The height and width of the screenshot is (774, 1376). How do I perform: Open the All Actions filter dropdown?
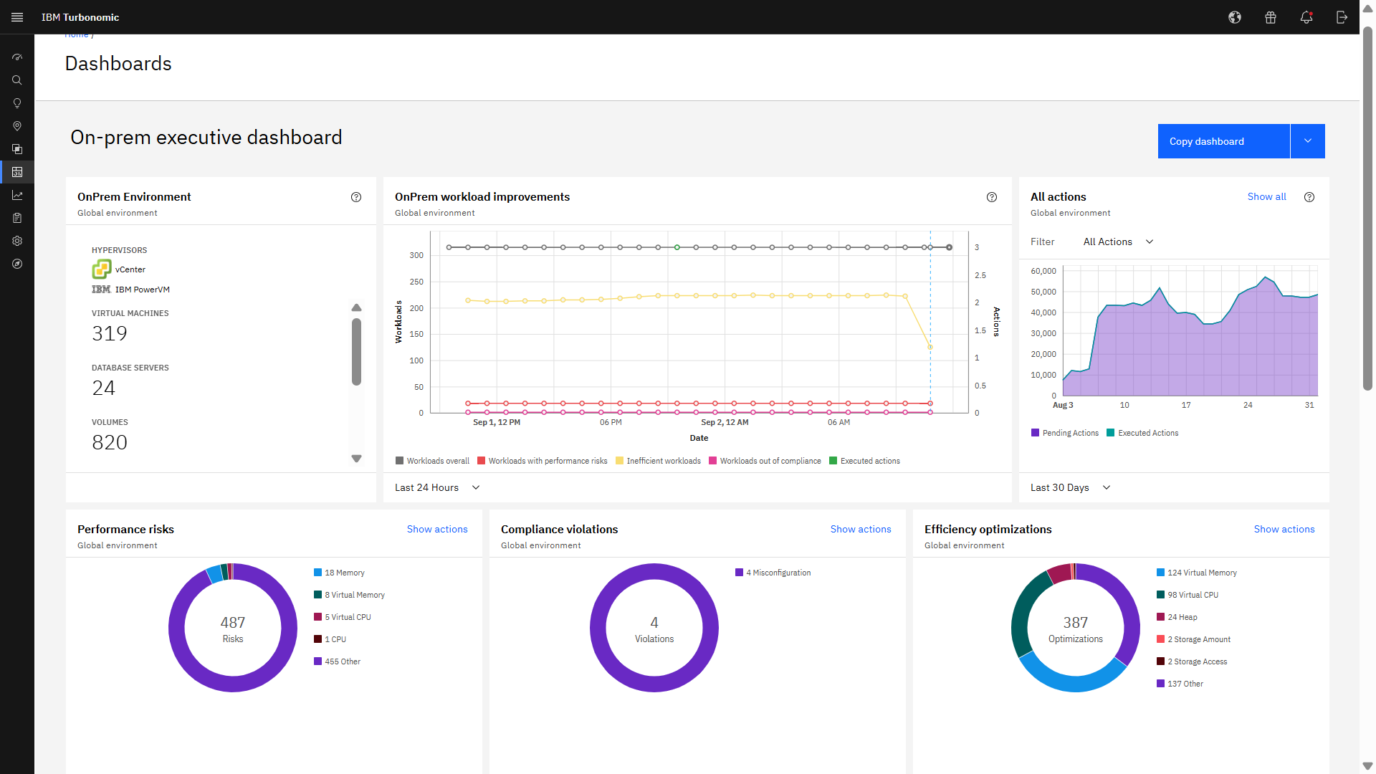pyautogui.click(x=1118, y=242)
